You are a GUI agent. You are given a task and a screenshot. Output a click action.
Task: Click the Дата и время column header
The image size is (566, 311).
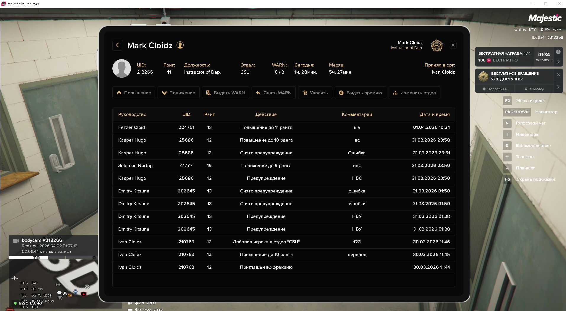[435, 114]
